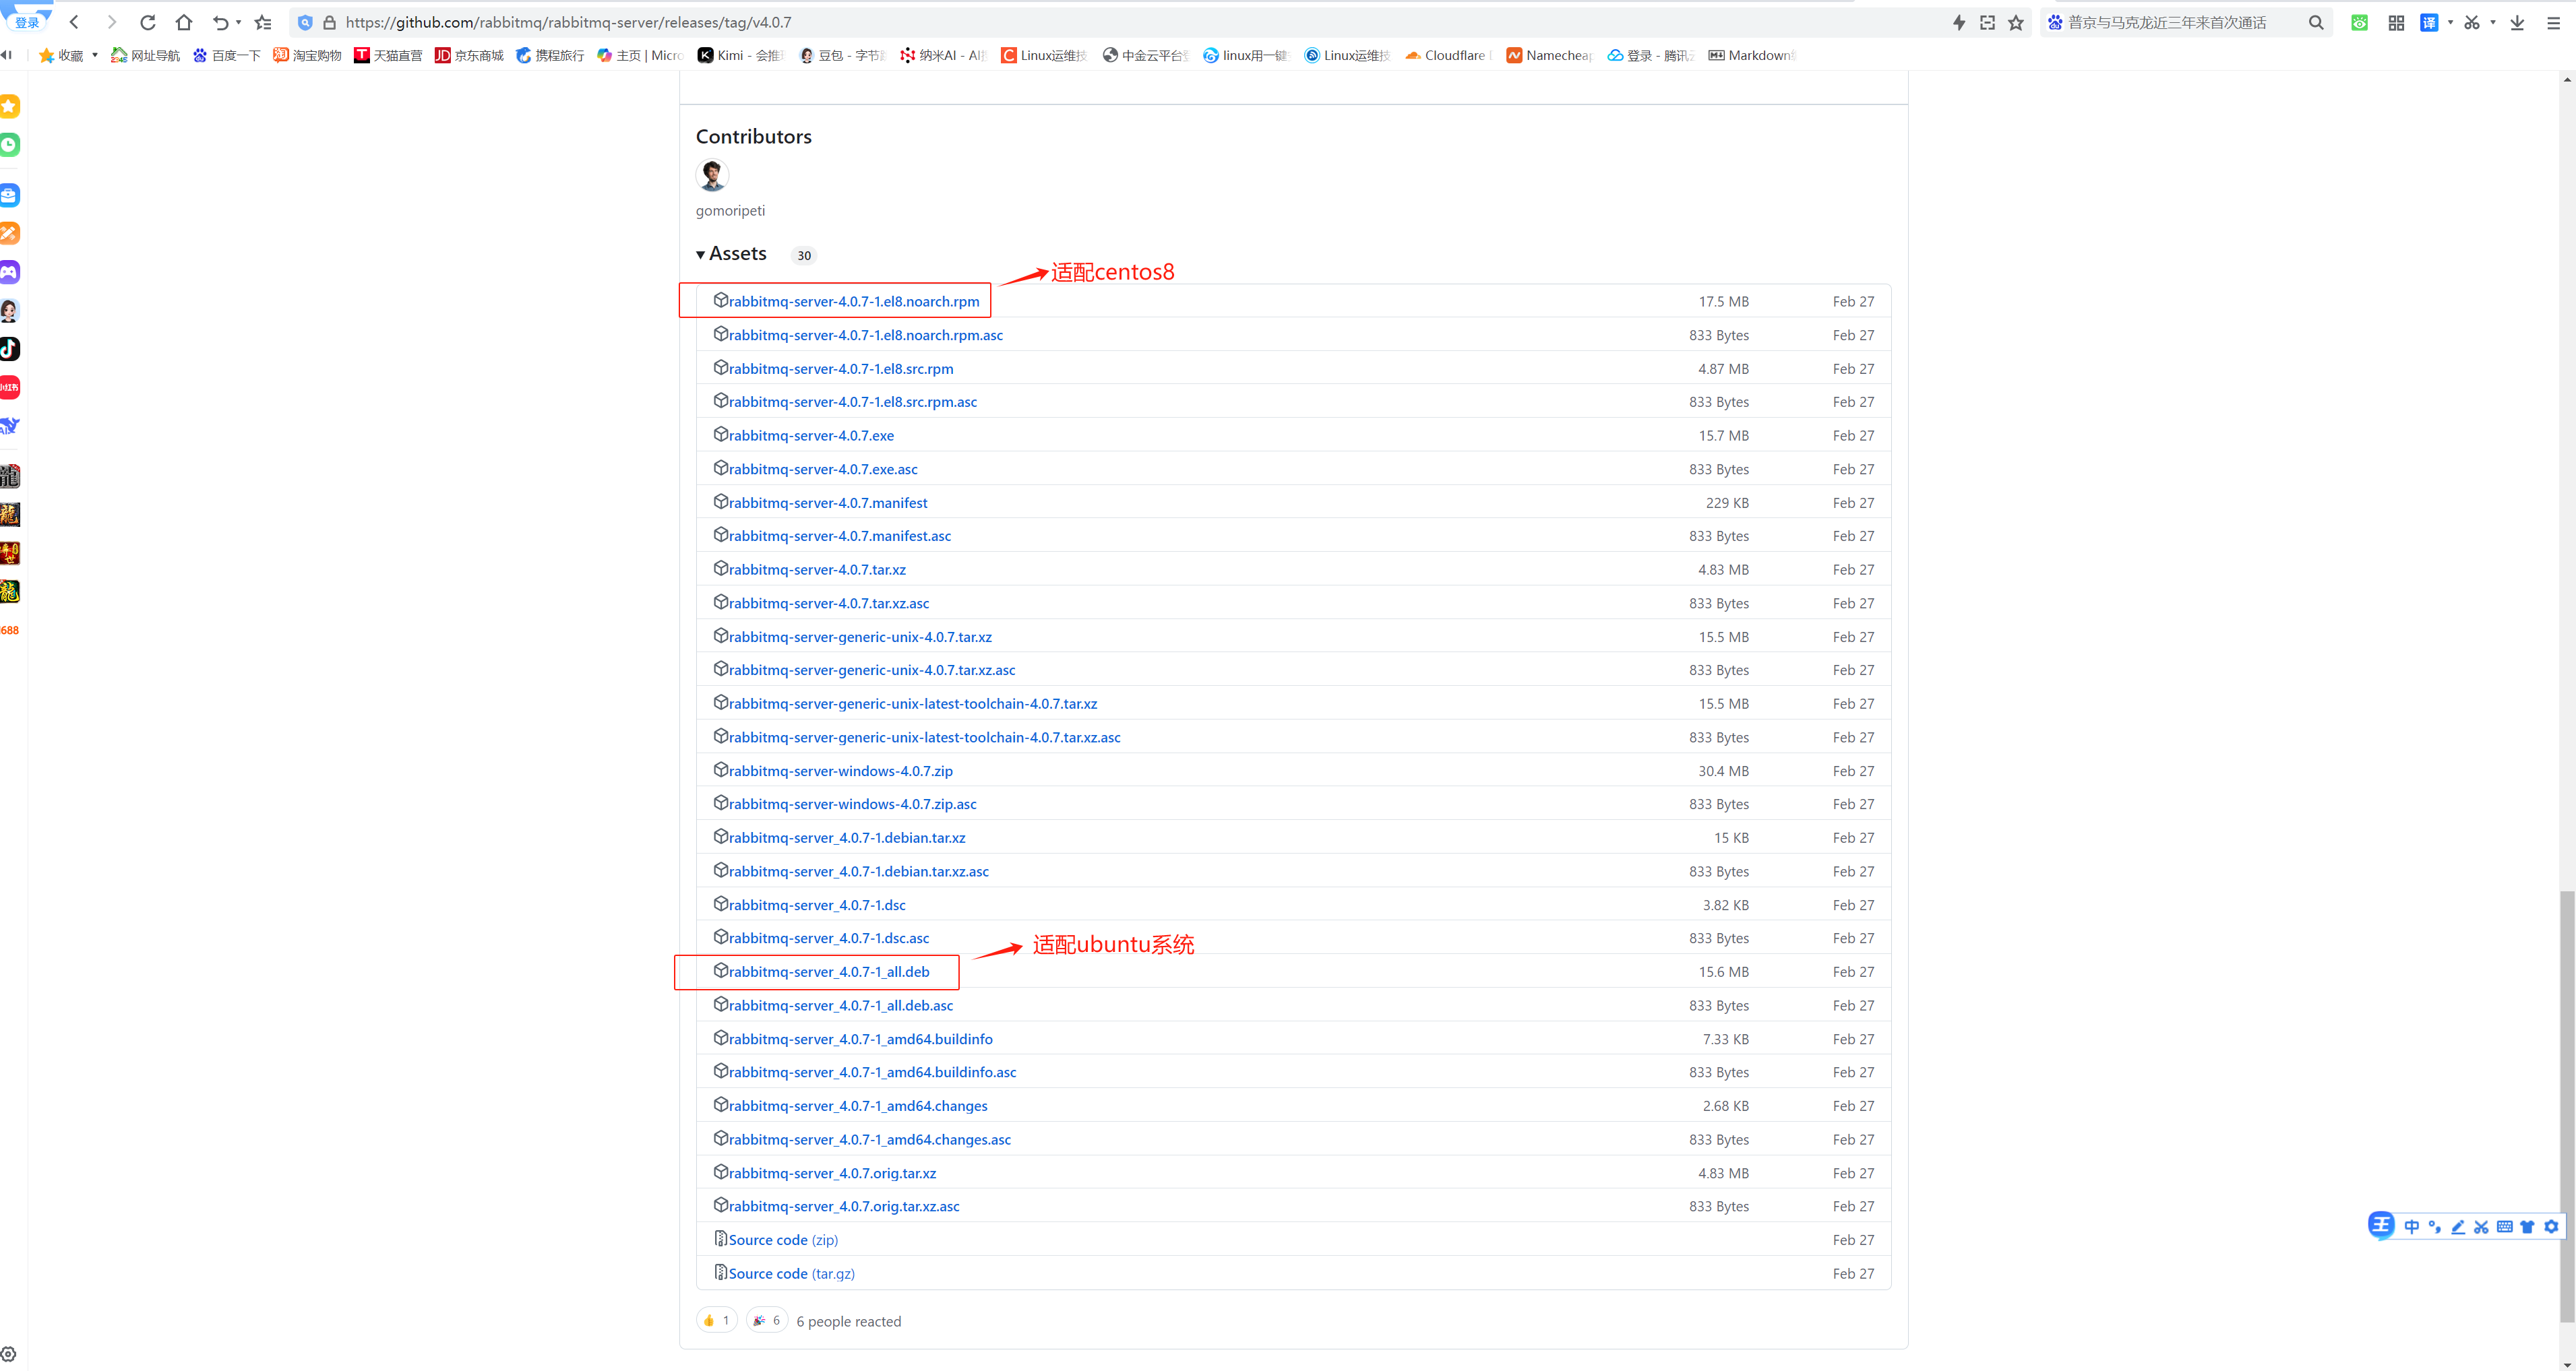Toggle party popper reaction button
Screen dimensions: 2576x1371
[767, 1320]
